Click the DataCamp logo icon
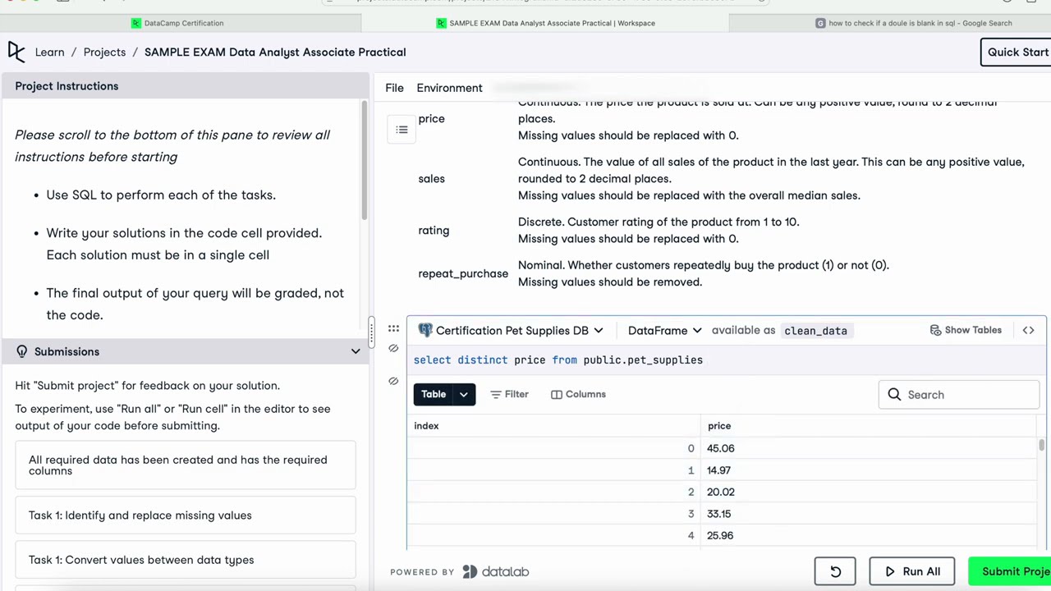The image size is (1051, 591). (x=16, y=52)
